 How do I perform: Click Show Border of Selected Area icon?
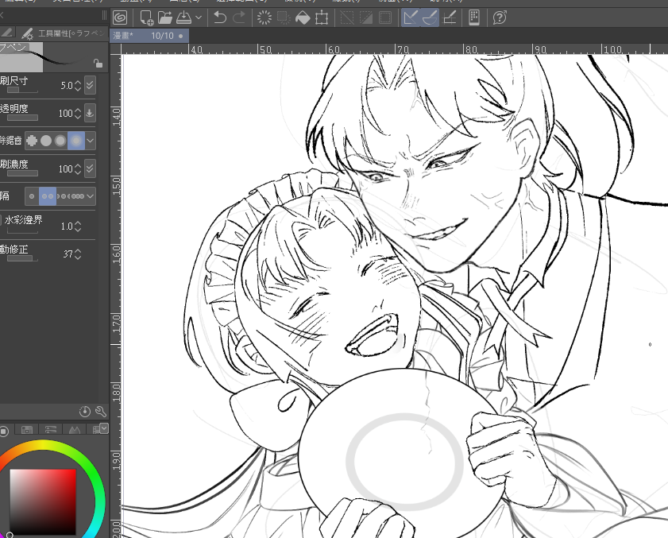click(385, 18)
